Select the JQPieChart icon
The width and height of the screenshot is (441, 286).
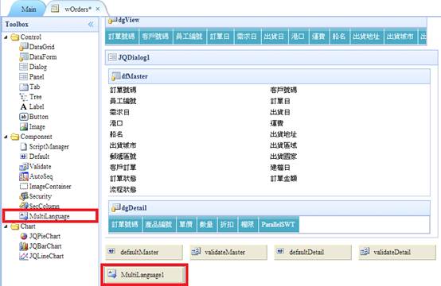click(x=24, y=236)
